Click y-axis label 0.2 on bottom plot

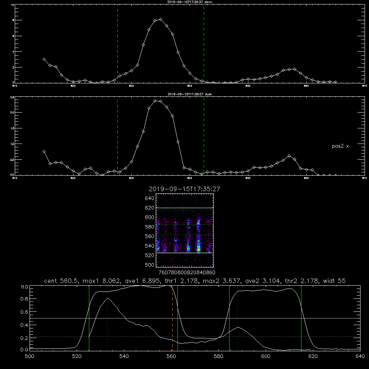(x=24, y=338)
